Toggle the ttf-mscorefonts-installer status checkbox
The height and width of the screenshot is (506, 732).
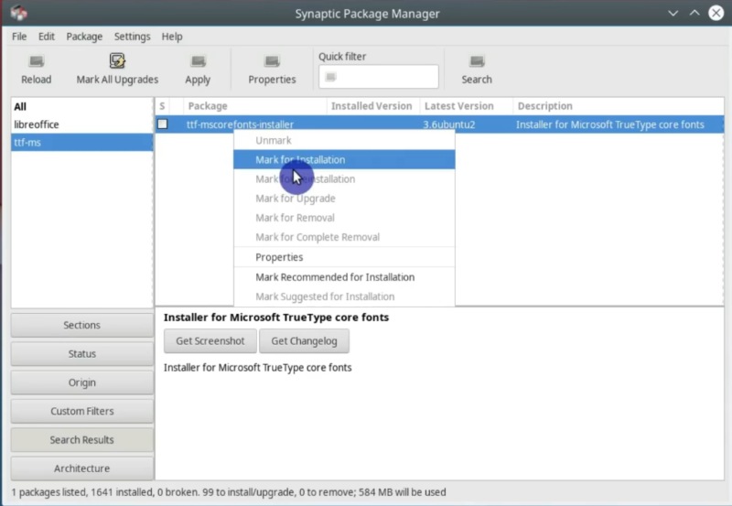pos(163,124)
